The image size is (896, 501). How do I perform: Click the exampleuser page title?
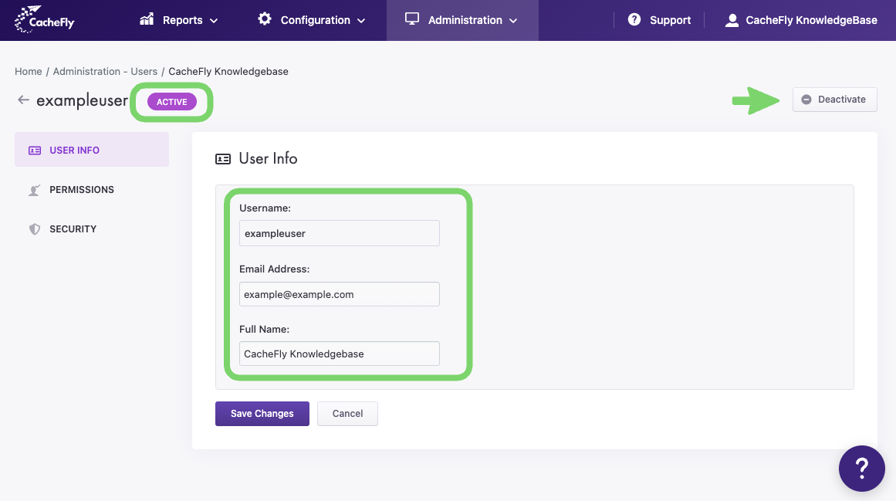tap(83, 100)
